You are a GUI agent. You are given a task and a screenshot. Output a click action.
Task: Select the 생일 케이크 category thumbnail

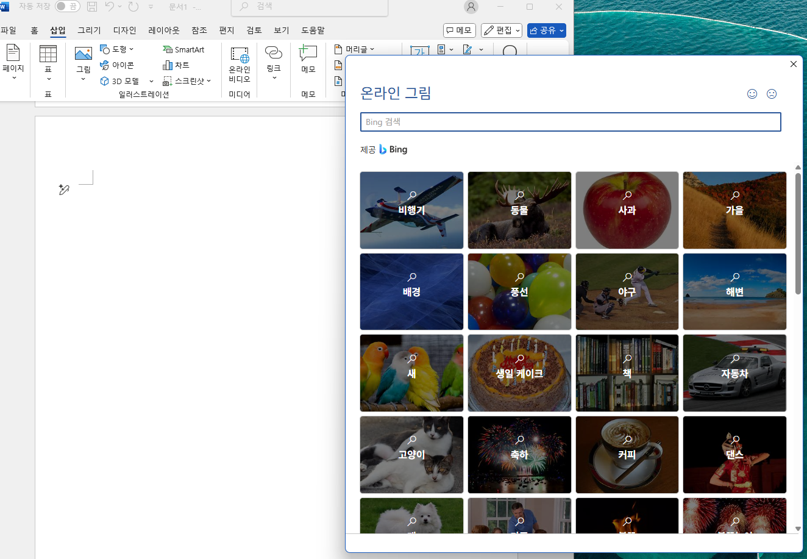click(519, 373)
